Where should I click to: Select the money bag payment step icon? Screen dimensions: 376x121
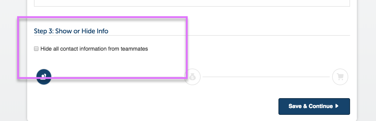[192, 77]
